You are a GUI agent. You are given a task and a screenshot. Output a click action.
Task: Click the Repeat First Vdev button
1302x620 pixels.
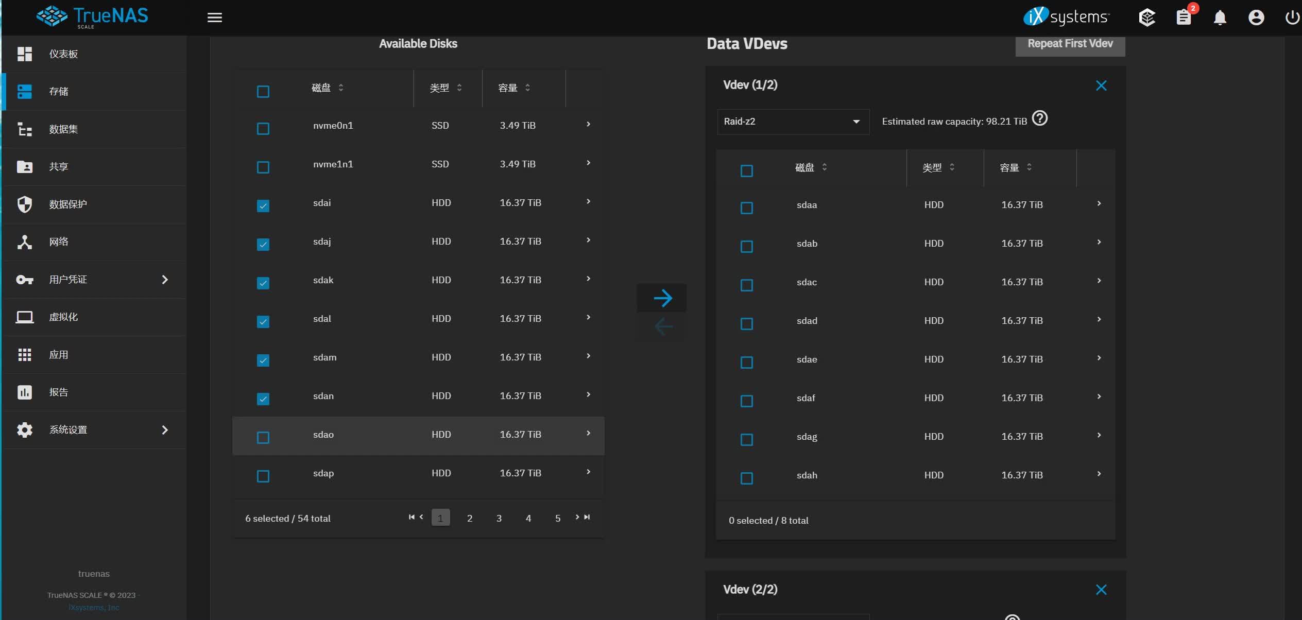(1070, 44)
